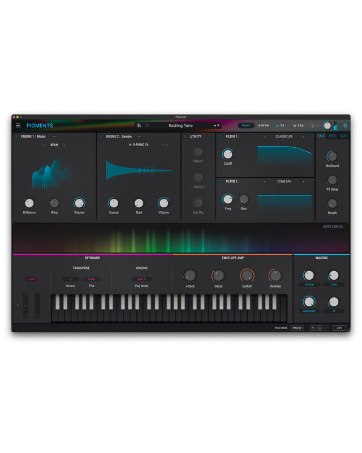Step presets with Rattling Tone up/down arrows
362x453 pixels.
pos(217,125)
